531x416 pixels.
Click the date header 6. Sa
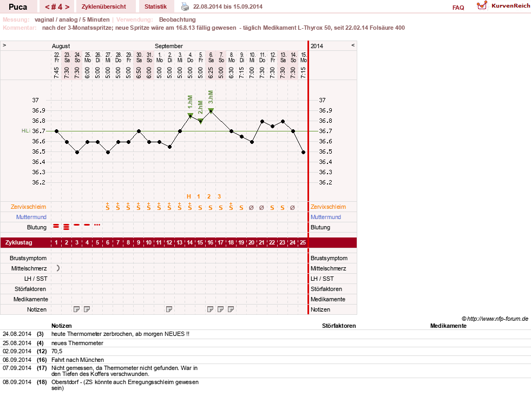211,57
